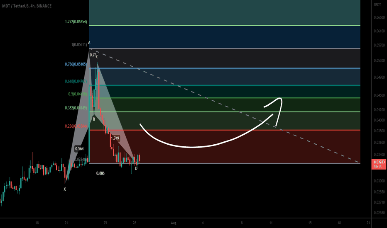Click the 0.886 ratio label
This screenshot has height=228, width=387.
[x=100, y=173]
